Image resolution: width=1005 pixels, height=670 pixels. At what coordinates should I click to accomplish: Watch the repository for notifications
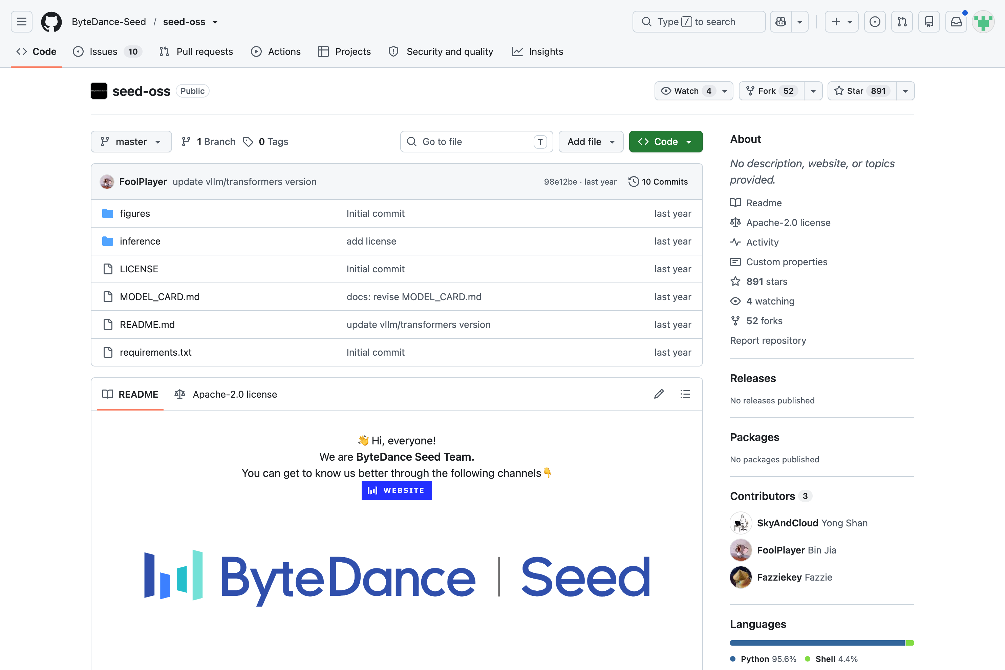point(693,90)
